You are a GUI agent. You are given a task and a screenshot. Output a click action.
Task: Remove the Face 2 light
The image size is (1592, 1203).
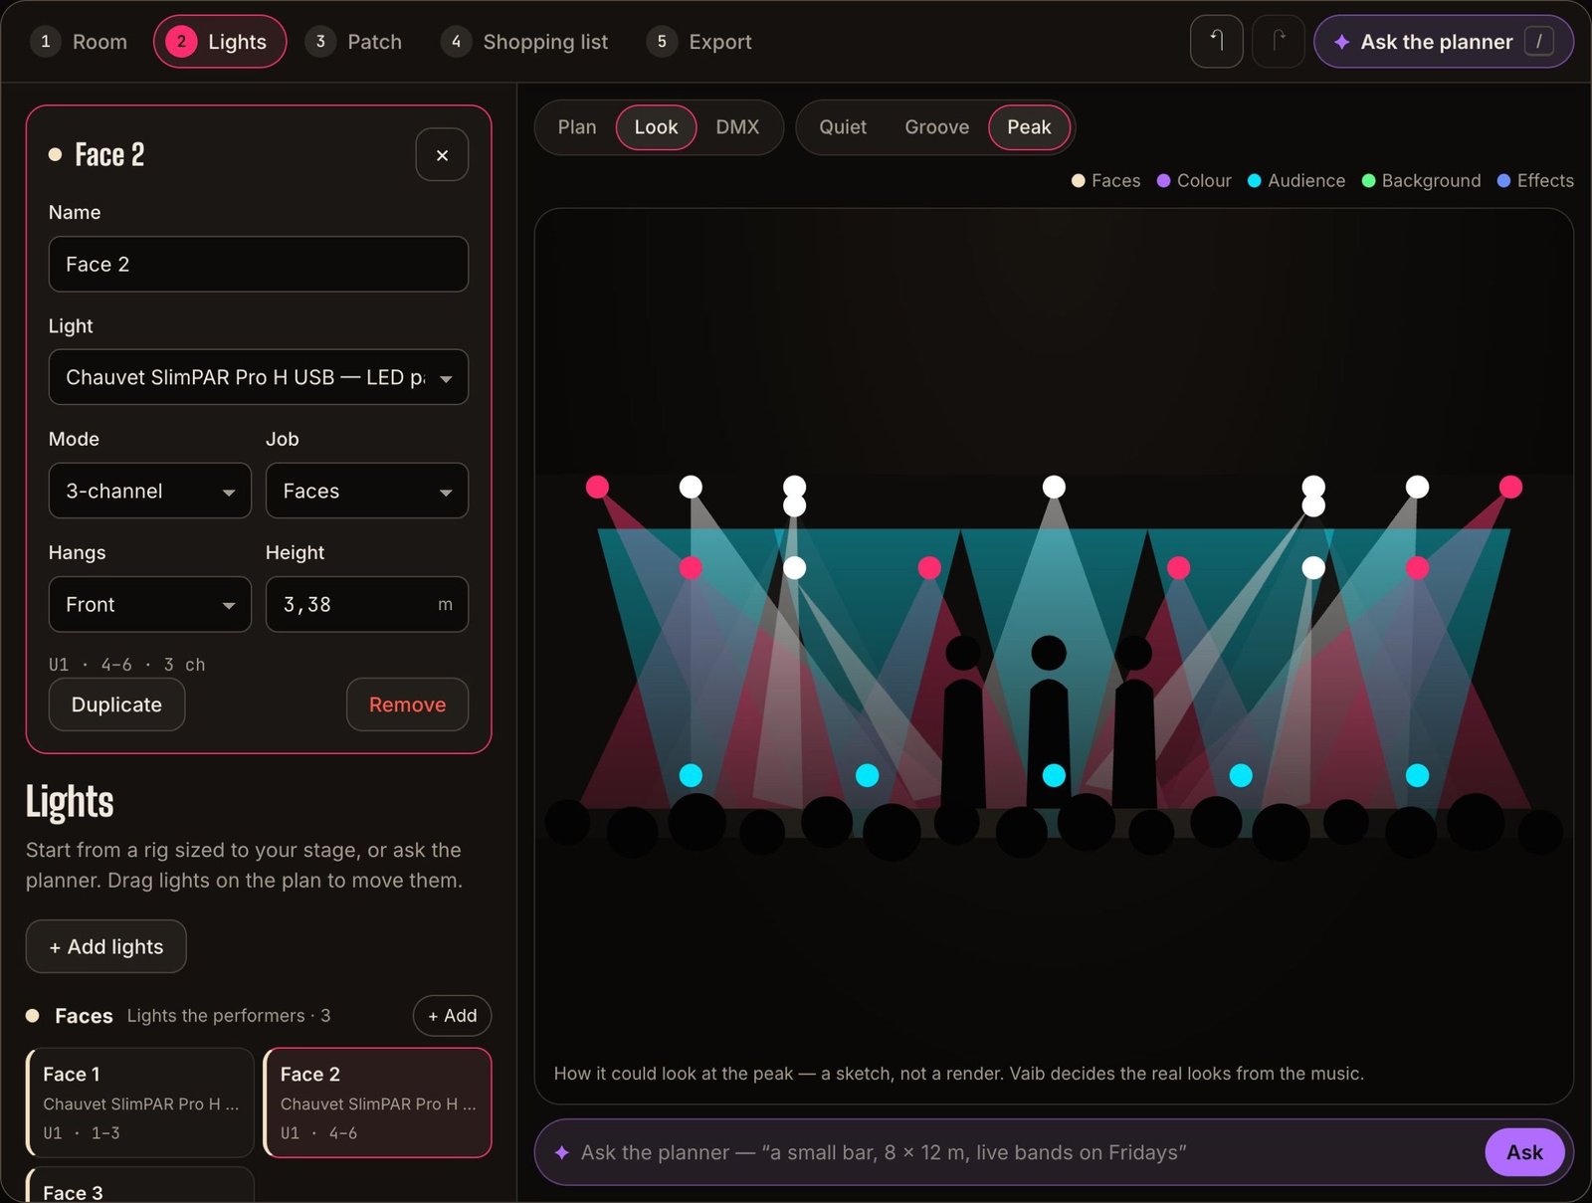point(407,704)
